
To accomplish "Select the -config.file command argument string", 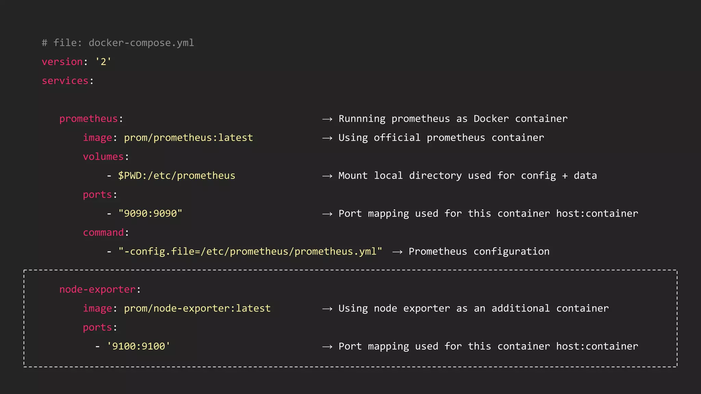I will click(x=250, y=251).
